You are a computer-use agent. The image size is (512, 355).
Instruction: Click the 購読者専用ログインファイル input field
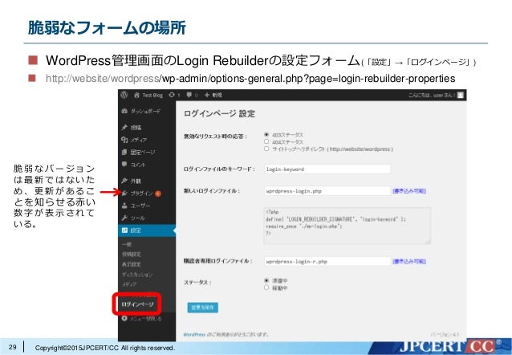(327, 262)
